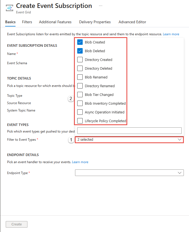Select the Blob Tier Changed checkbox
Image resolution: width=189 pixels, height=232 pixels.
[80, 95]
